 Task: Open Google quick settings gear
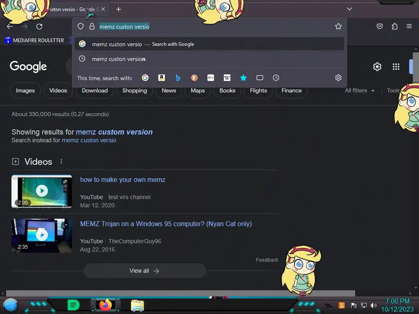377,67
